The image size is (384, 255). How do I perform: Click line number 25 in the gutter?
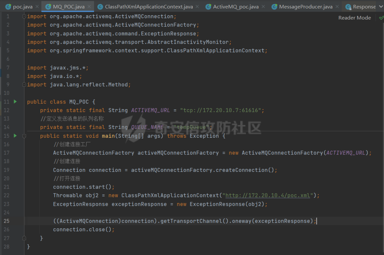(x=7, y=221)
